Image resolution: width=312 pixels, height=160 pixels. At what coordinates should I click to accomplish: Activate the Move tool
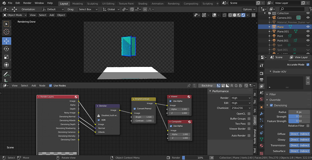coord(7,41)
